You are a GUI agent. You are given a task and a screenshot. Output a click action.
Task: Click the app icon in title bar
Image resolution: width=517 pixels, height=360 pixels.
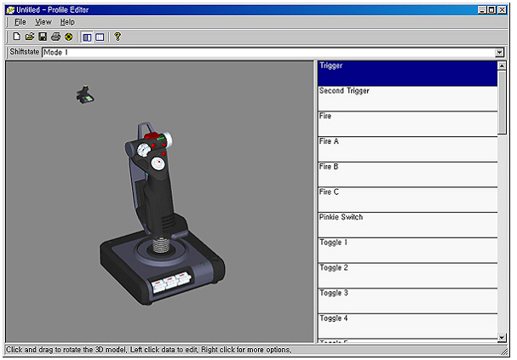click(x=9, y=9)
